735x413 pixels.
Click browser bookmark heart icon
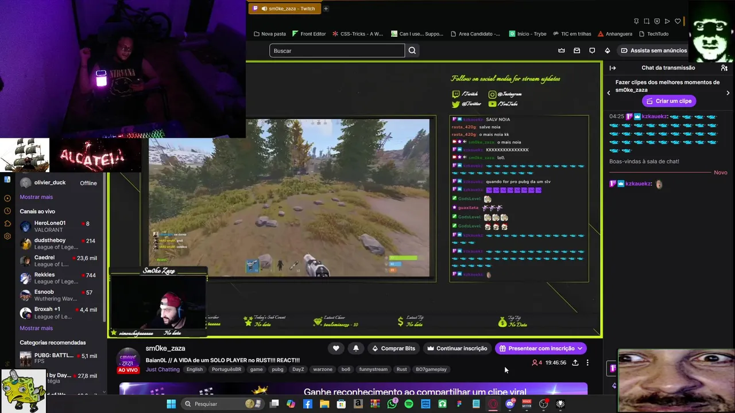point(678,21)
